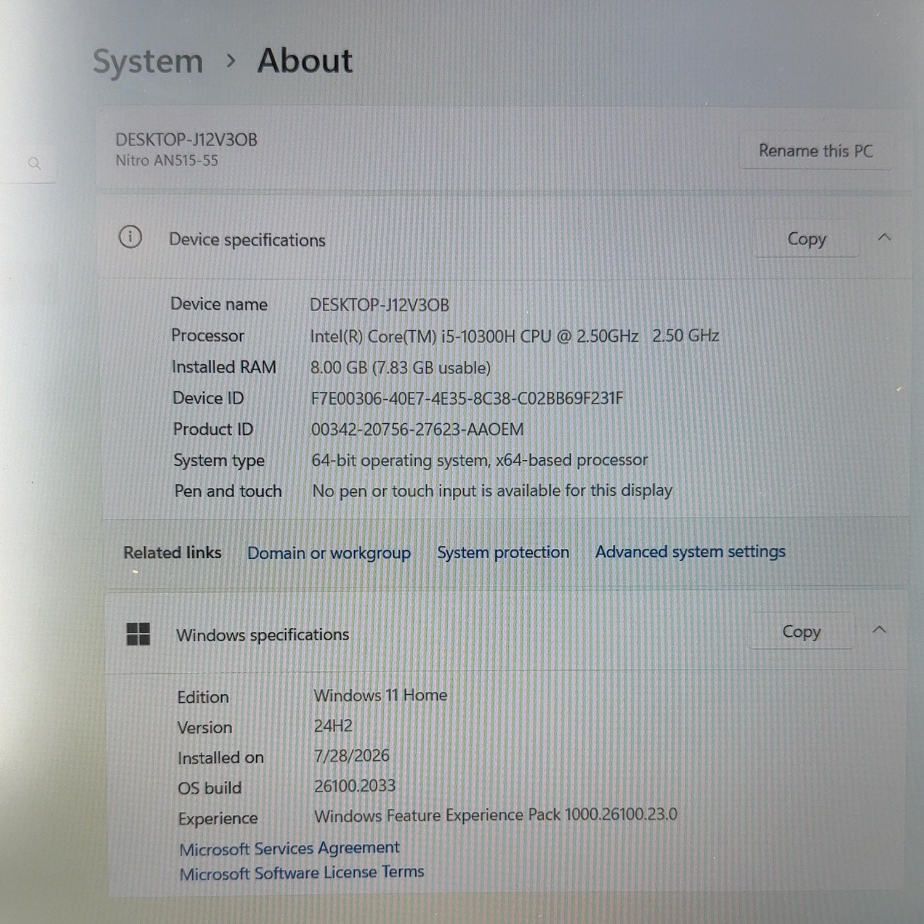Click the Edition label
This screenshot has height=924, width=924.
203,697
